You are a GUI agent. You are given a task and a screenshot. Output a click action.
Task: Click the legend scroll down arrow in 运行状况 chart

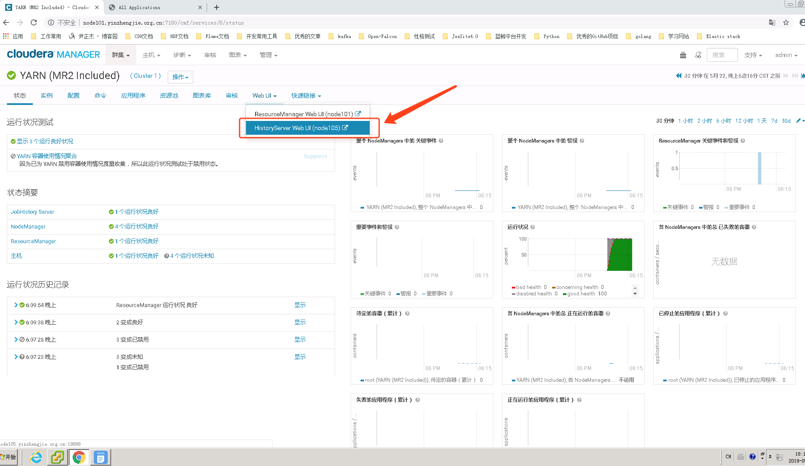pyautogui.click(x=635, y=294)
